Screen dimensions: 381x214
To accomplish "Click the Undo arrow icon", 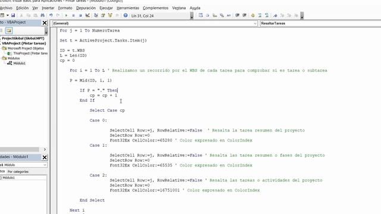I will click(x=51, y=15).
